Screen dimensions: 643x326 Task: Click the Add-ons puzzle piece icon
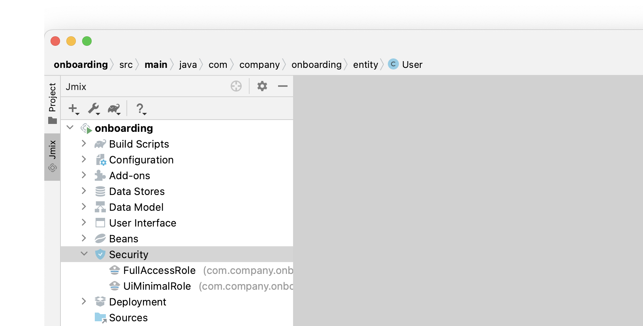(100, 176)
